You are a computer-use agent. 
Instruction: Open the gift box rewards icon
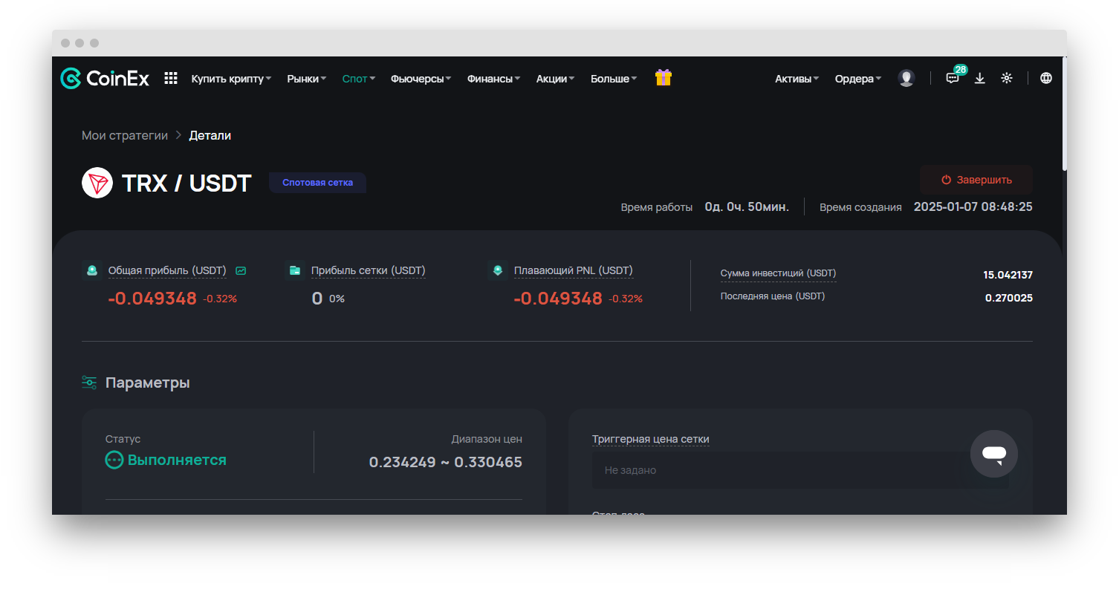click(664, 77)
